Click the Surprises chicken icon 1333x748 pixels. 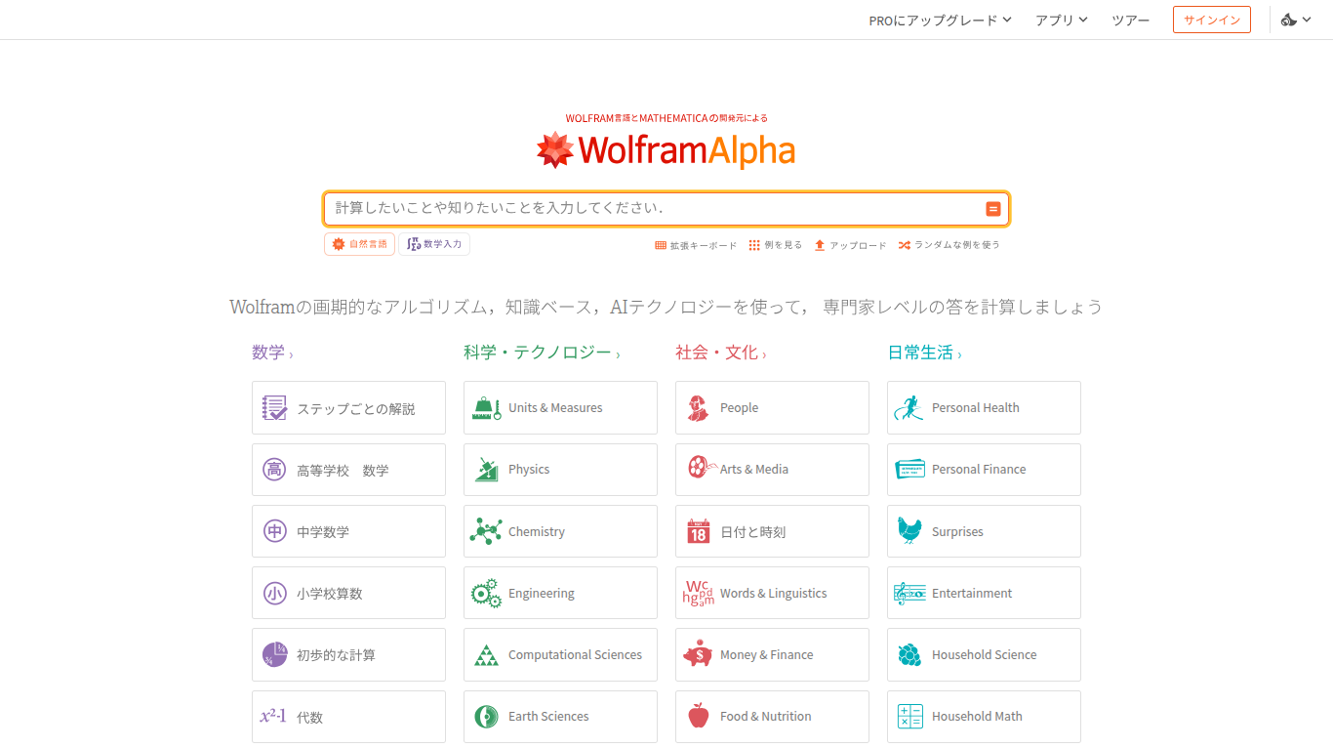(909, 530)
